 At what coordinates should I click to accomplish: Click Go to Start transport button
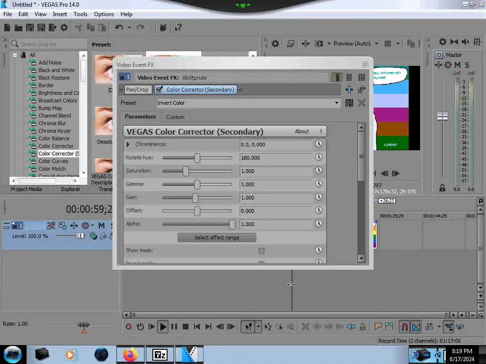[x=197, y=327]
